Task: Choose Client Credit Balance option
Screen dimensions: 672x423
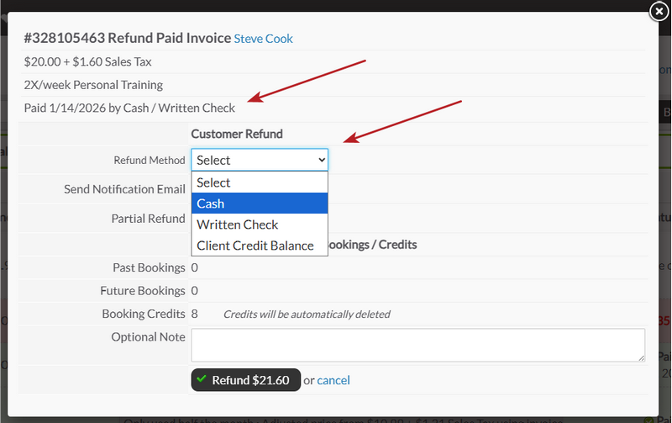Action: 260,246
